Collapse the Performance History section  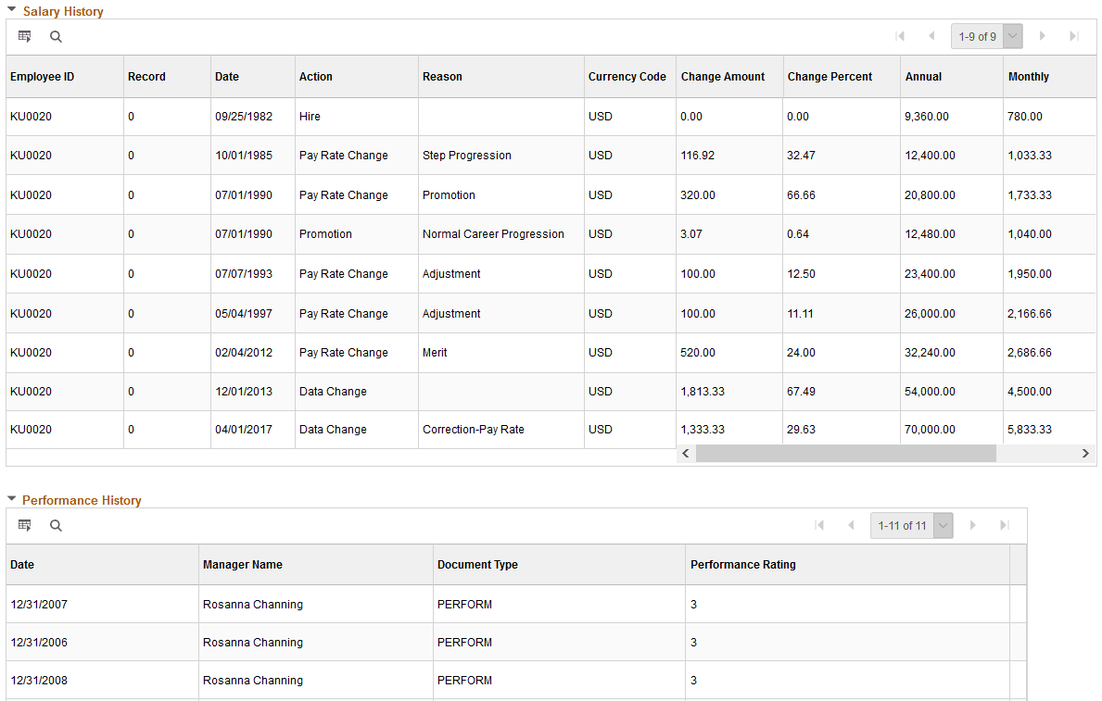(x=13, y=500)
